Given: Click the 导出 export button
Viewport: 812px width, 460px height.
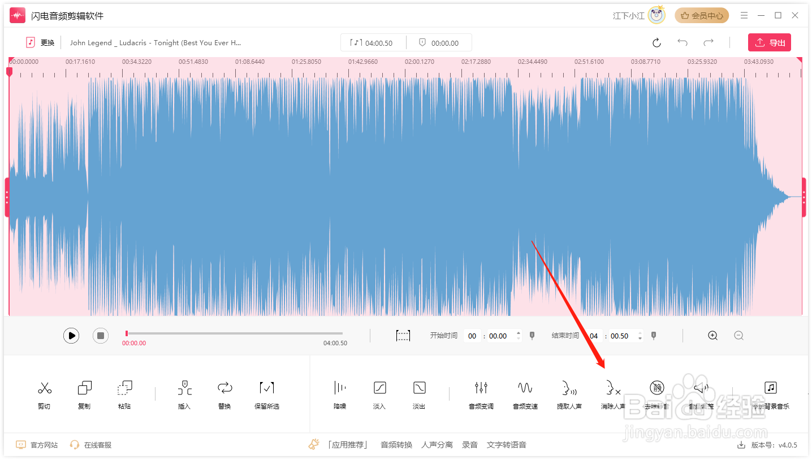Looking at the screenshot, I should tap(770, 42).
